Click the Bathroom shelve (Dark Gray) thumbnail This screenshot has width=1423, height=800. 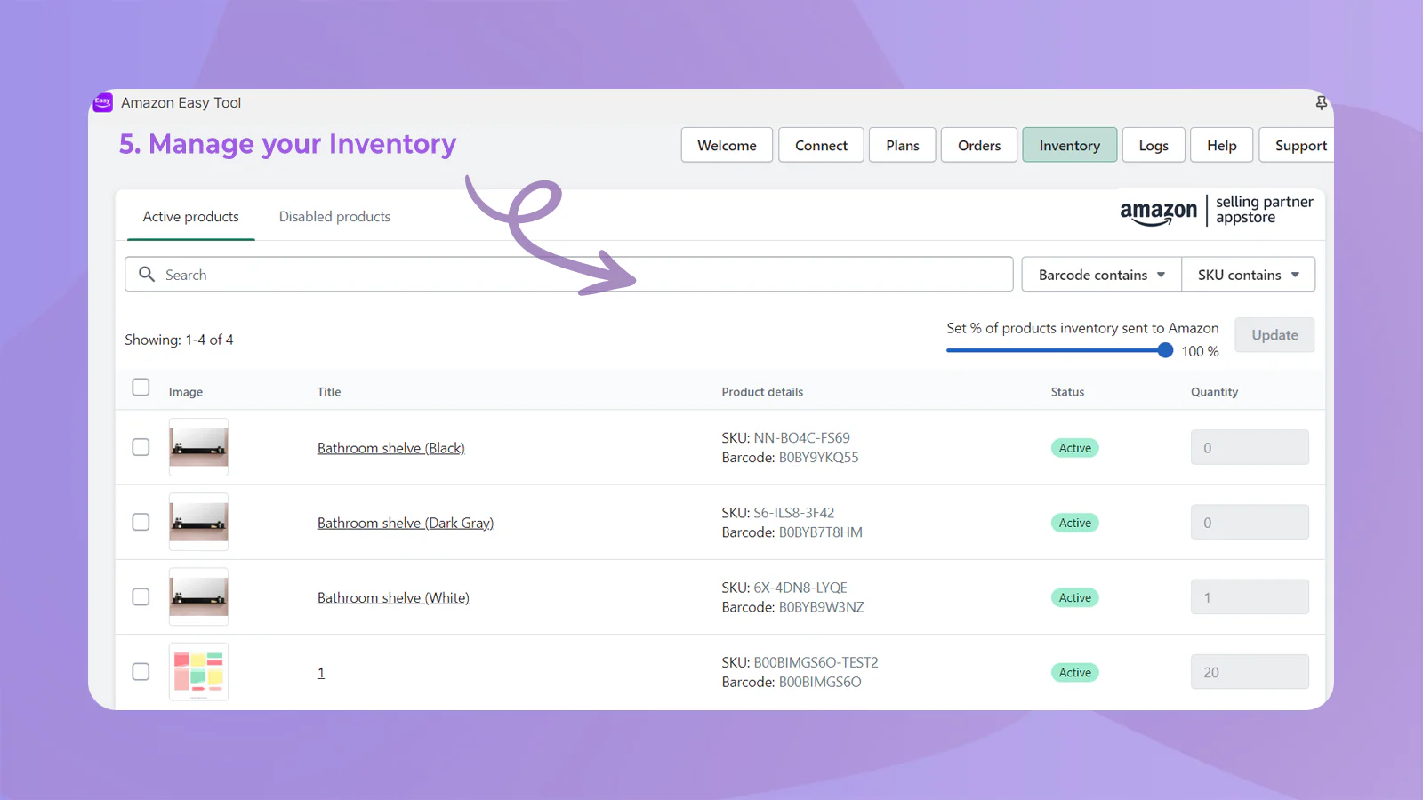tap(198, 522)
